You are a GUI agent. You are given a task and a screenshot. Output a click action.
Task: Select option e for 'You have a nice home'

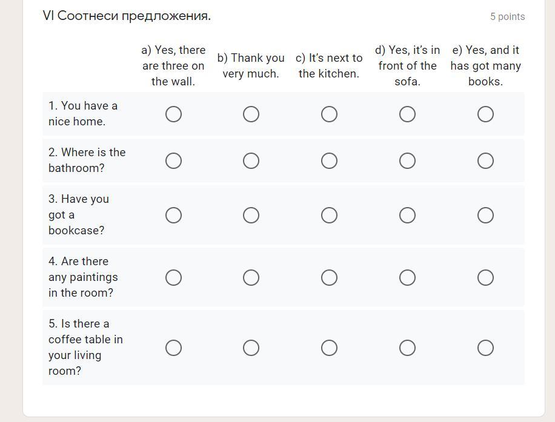coord(485,114)
